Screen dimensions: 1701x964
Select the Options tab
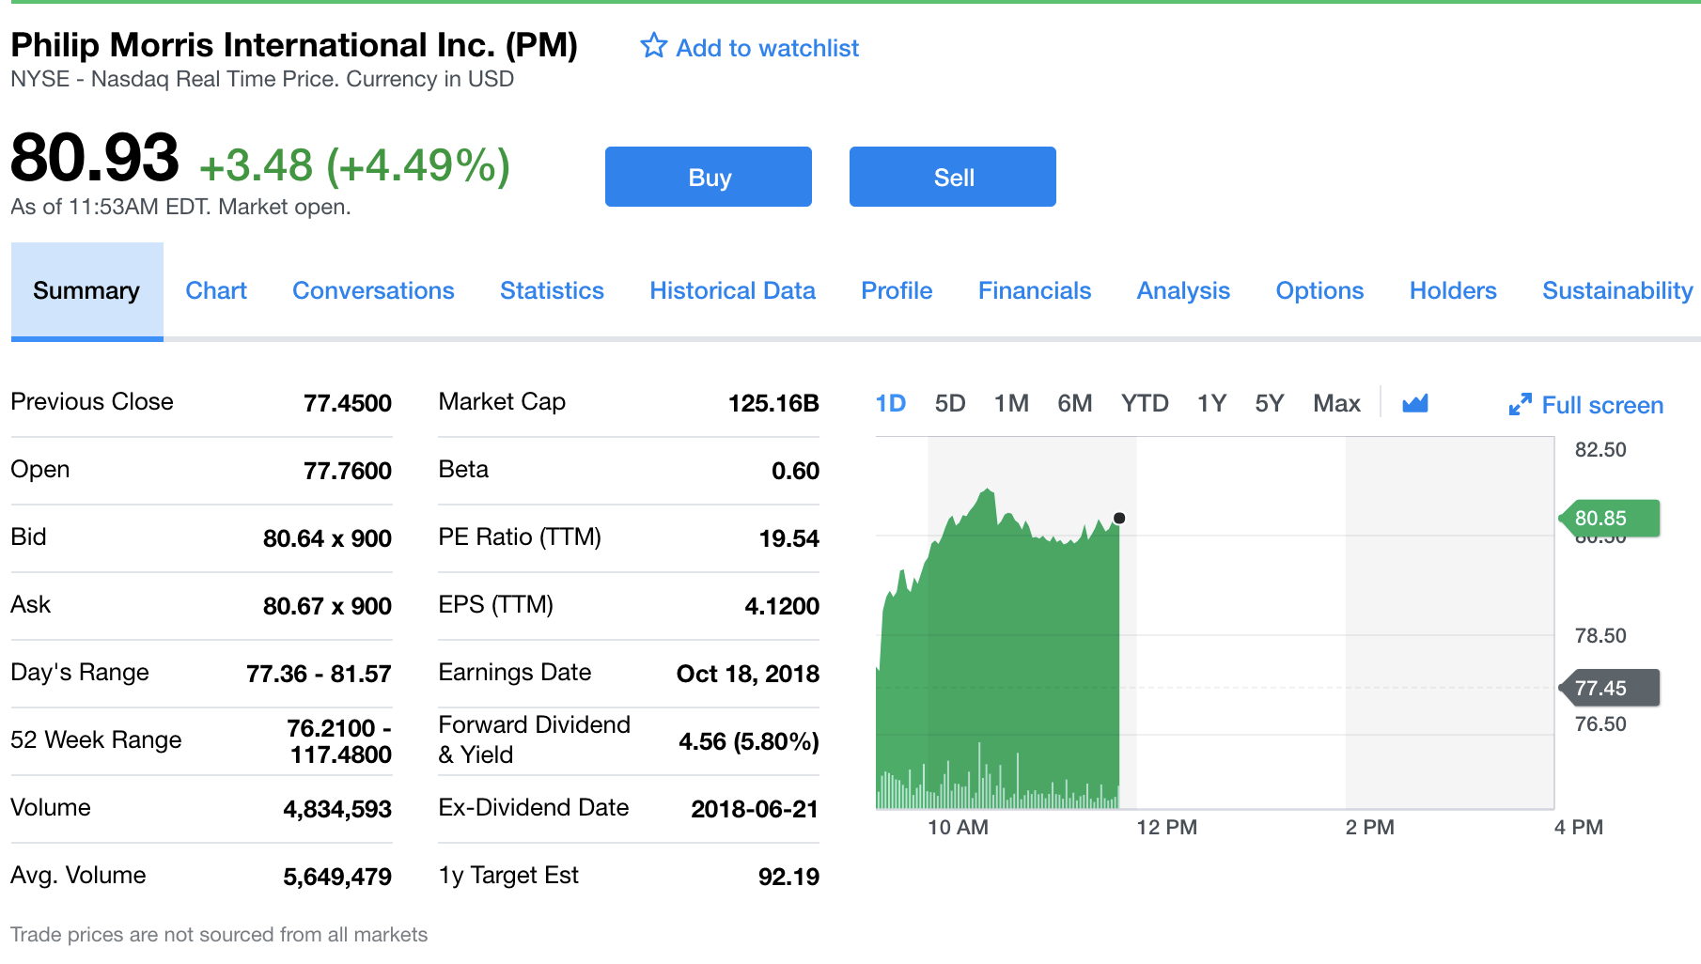click(1319, 291)
